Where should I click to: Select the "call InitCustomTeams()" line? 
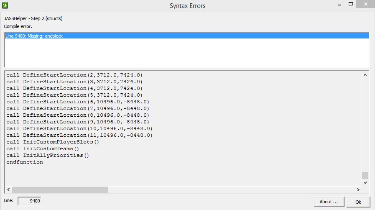pos(43,149)
